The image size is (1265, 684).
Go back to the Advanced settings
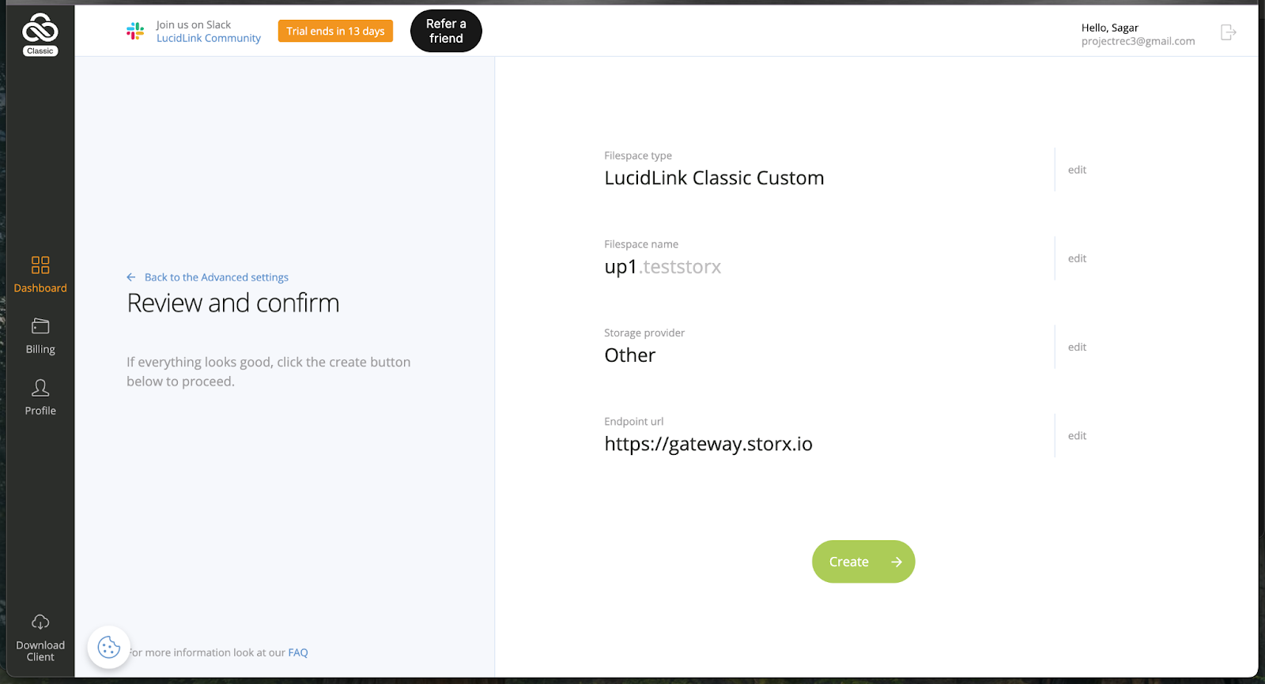pos(216,277)
